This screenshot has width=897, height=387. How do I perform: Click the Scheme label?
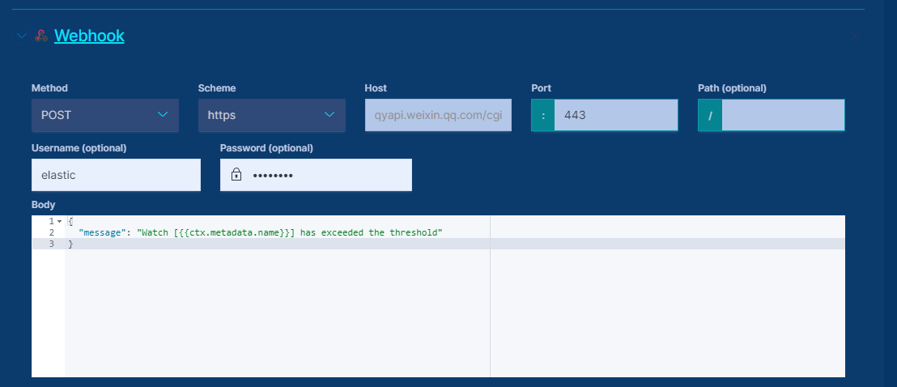(217, 88)
